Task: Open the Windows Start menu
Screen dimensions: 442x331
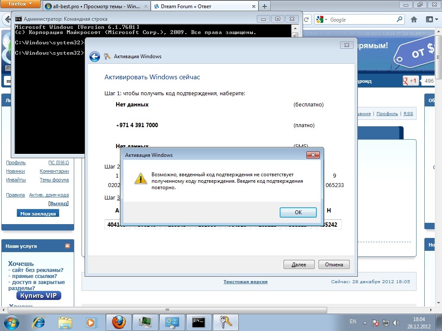Action: 12,322
